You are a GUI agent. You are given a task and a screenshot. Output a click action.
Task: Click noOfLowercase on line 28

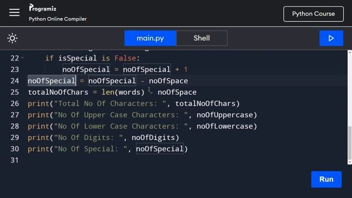tap(225, 126)
